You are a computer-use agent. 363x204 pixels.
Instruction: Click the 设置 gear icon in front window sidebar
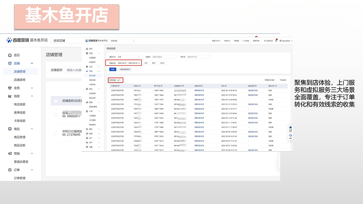click(87, 147)
